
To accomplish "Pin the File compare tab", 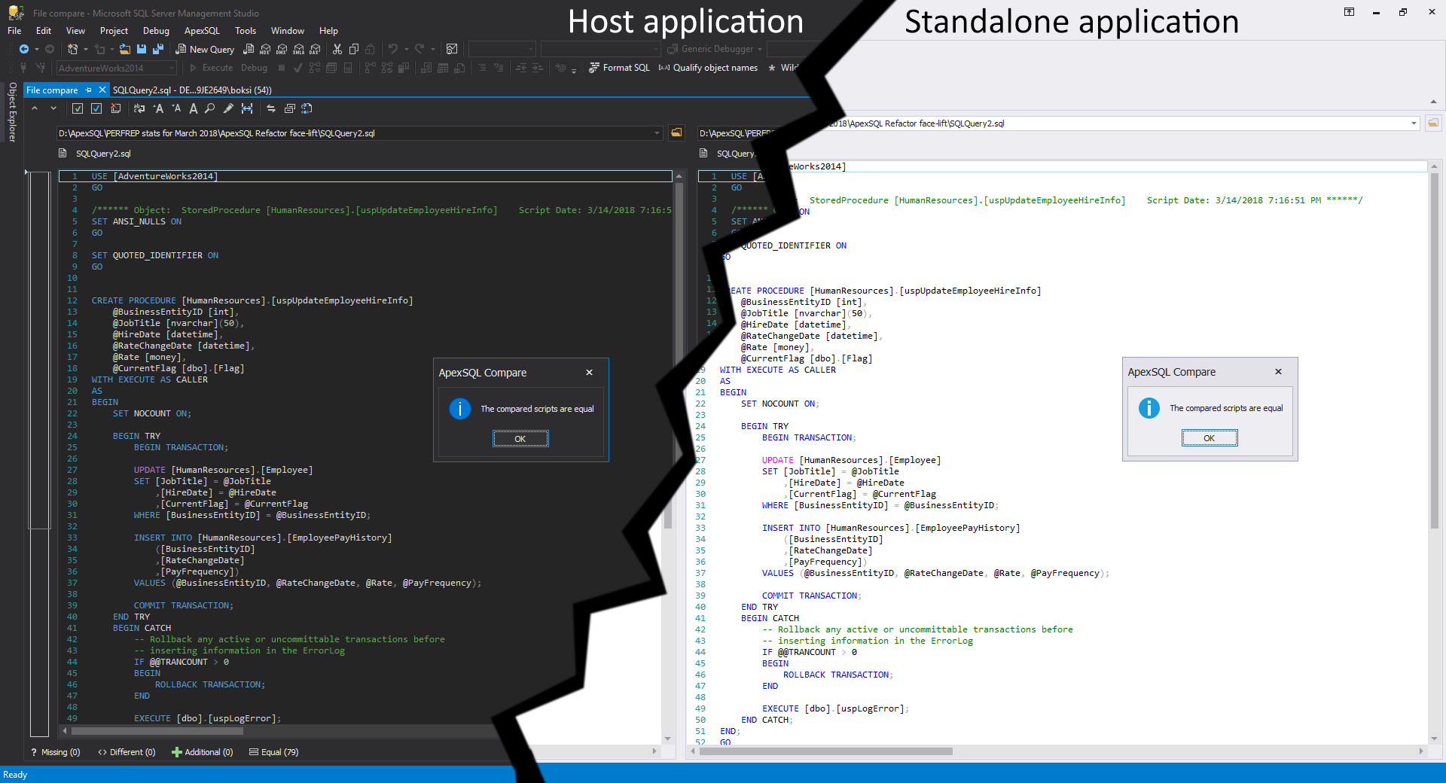I will (88, 90).
